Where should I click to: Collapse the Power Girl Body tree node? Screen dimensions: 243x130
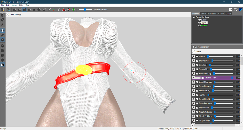coord(194,17)
